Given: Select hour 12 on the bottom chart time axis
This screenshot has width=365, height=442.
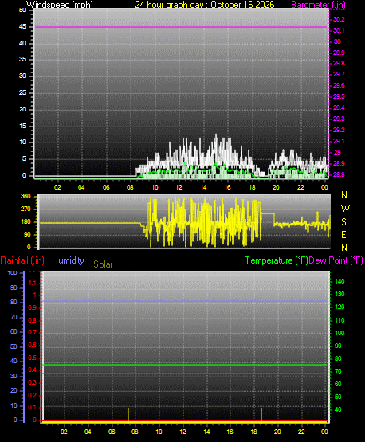Looking at the screenshot, I should 182,432.
